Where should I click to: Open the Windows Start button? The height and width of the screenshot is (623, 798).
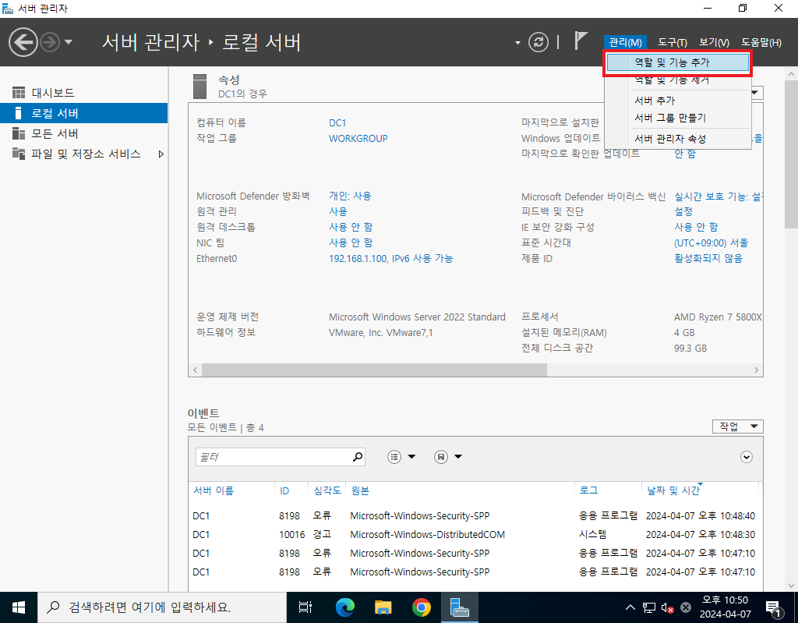pyautogui.click(x=19, y=607)
